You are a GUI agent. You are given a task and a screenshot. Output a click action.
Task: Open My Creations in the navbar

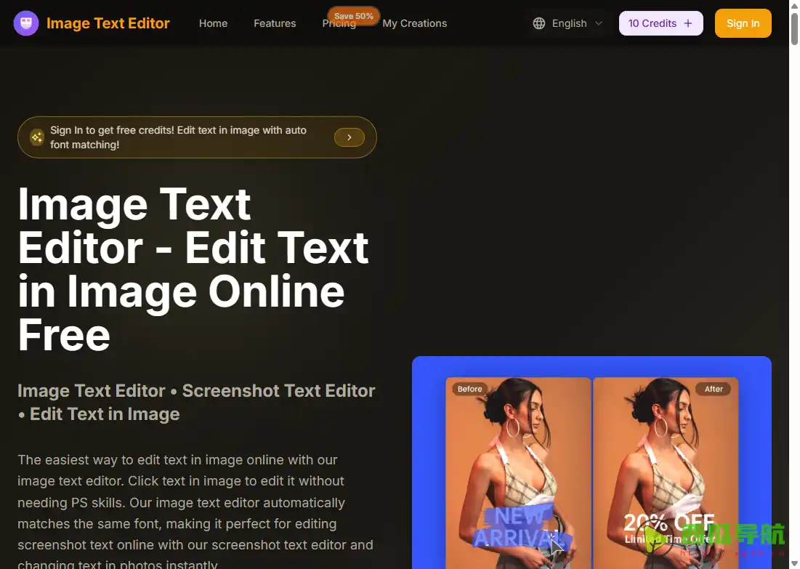pyautogui.click(x=414, y=23)
